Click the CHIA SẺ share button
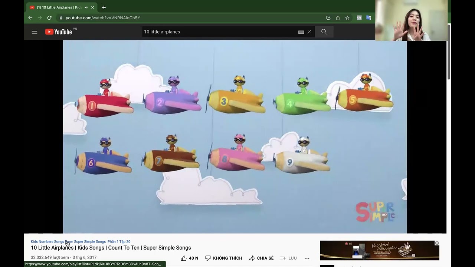The width and height of the screenshot is (475, 267). (261, 258)
